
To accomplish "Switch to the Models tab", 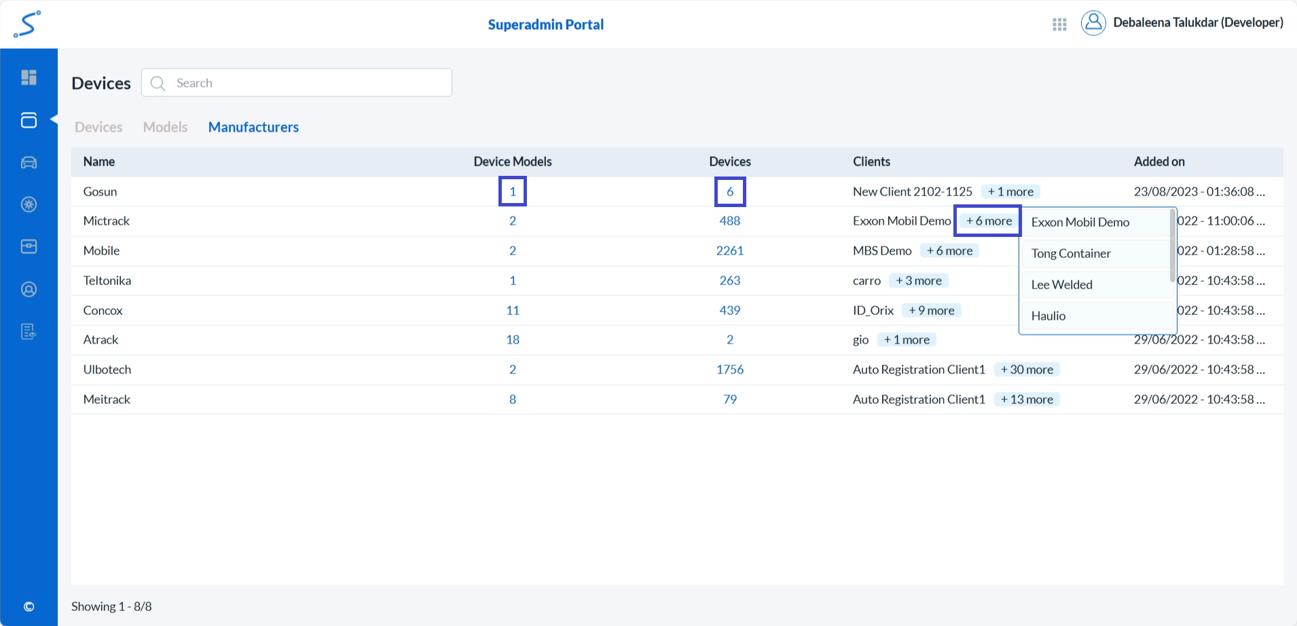I will (x=165, y=127).
